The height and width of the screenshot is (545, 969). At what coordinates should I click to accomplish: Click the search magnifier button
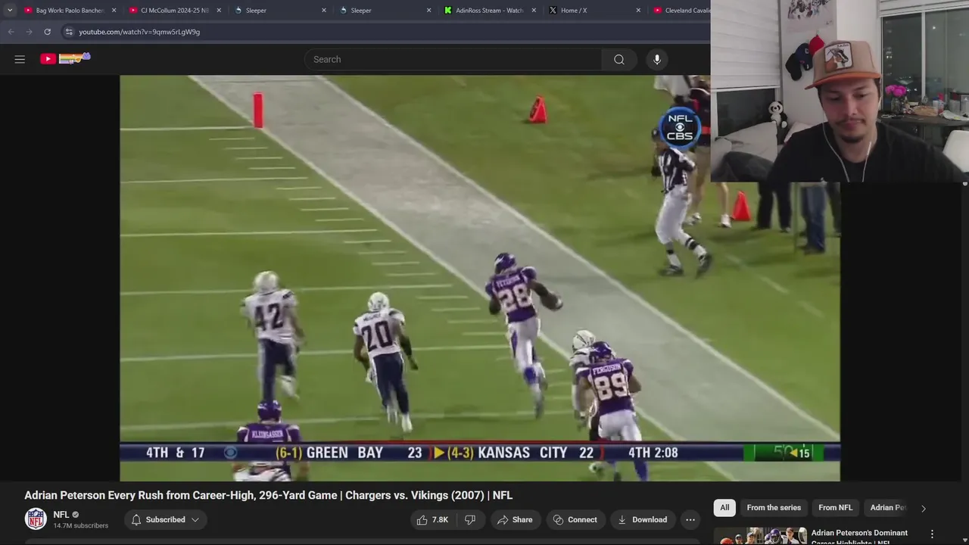pyautogui.click(x=619, y=59)
